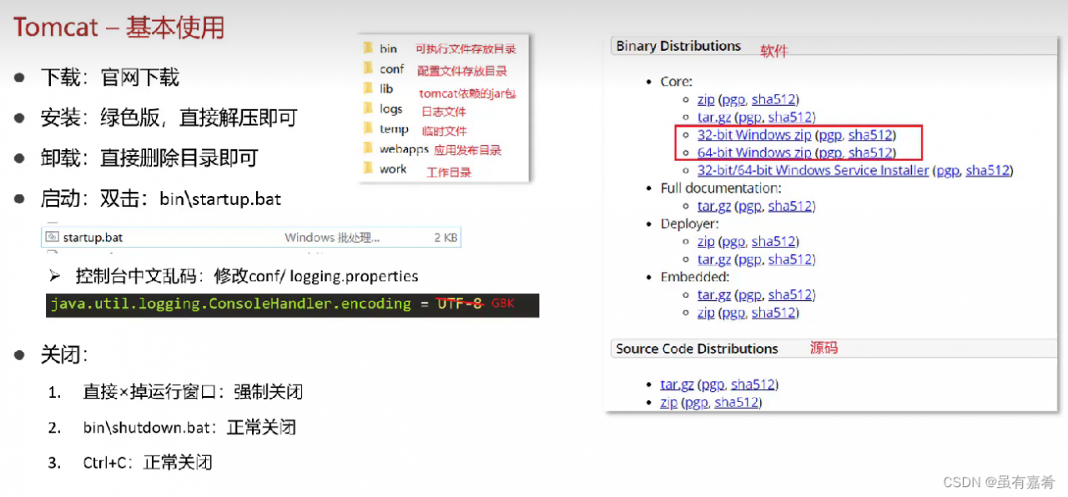This screenshot has height=497, width=1068.
Task: Open the work folder icon
Action: (x=368, y=168)
